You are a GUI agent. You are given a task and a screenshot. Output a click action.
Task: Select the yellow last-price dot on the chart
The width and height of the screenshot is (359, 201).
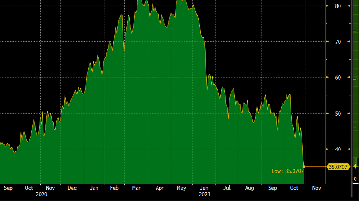click(304, 167)
